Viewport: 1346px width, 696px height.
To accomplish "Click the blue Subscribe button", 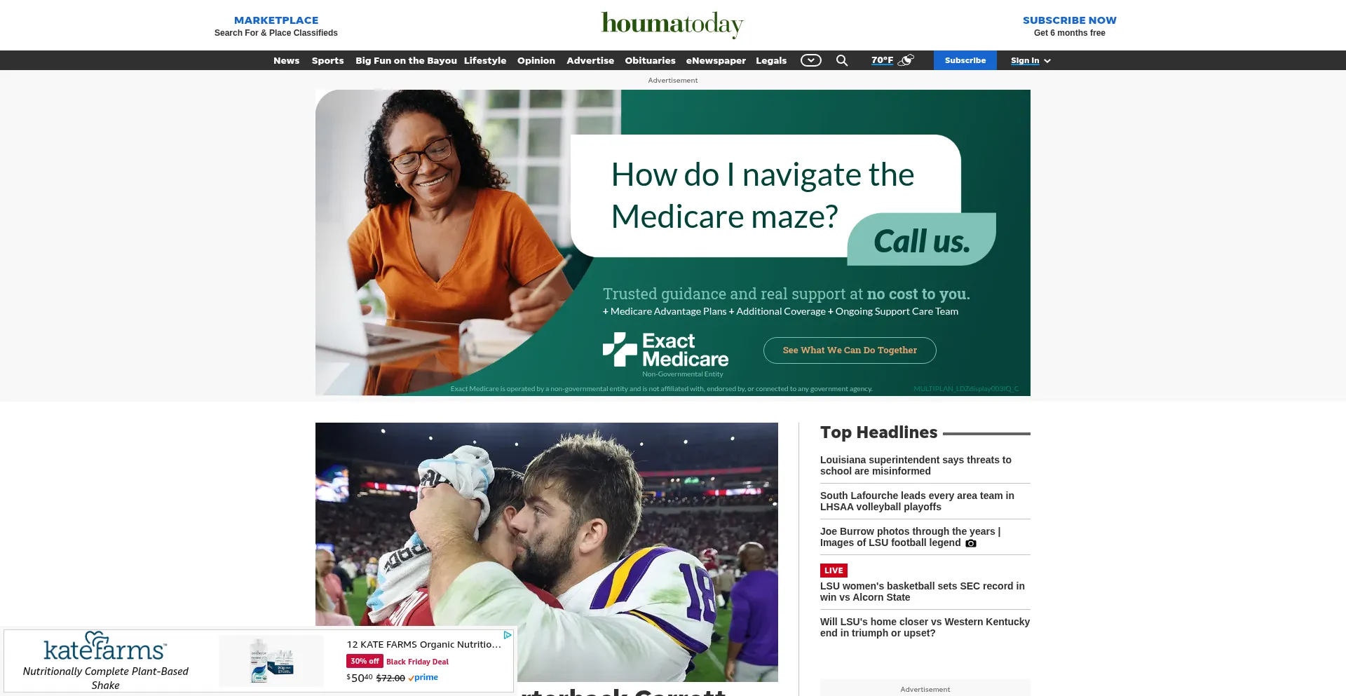I will 965,60.
